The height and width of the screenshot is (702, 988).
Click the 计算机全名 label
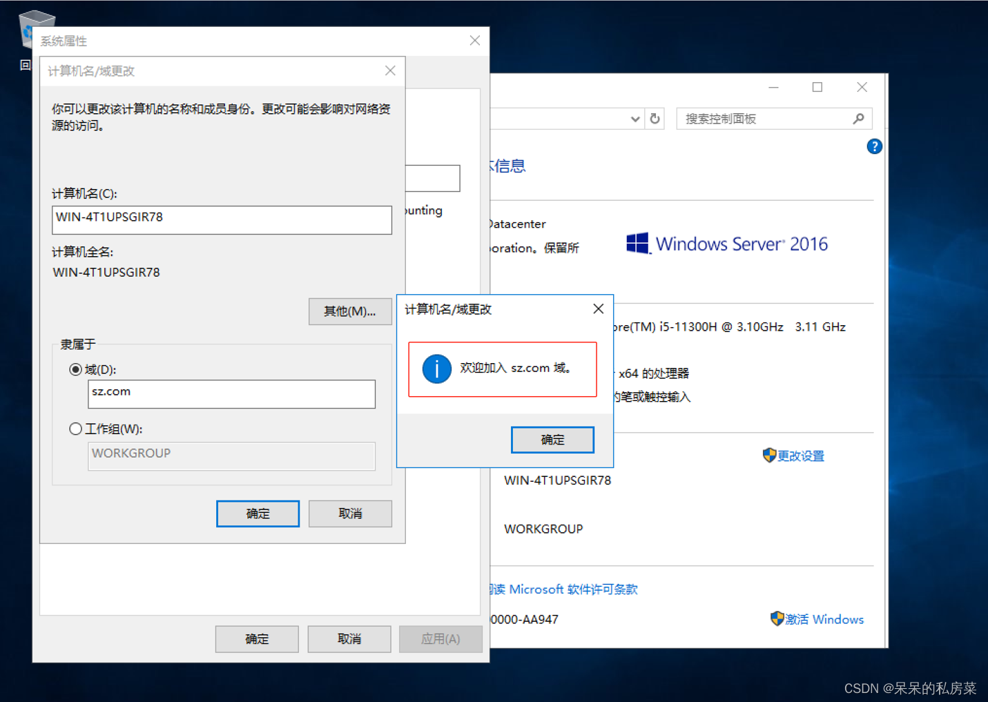click(x=82, y=252)
